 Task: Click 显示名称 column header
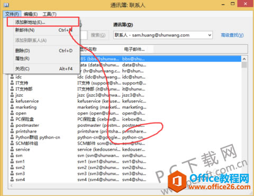pos(88,49)
